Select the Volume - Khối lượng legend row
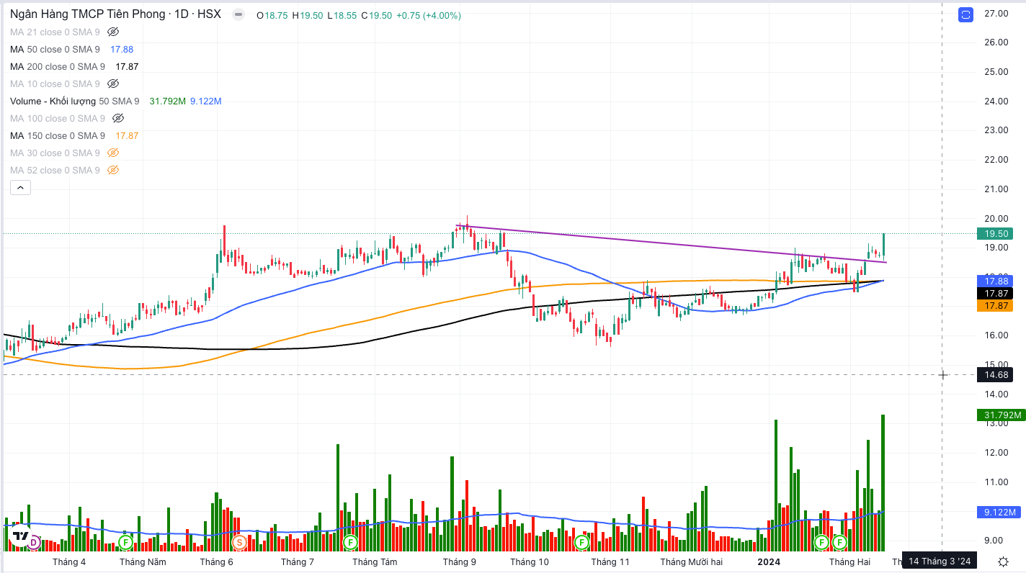This screenshot has width=1026, height=573. coord(115,101)
